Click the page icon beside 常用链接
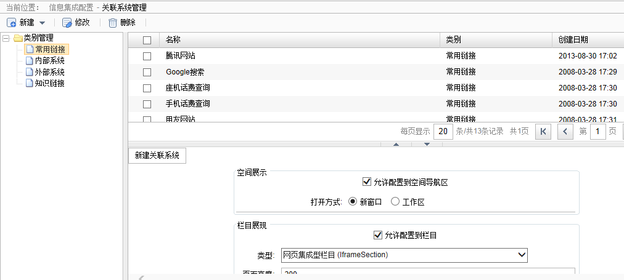624x280 pixels. click(x=30, y=49)
